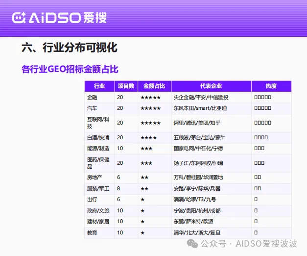Viewport: 307px width, 256px height.
Task: Click the four-star rating in 白酒/快消 row
Action: tap(149, 138)
